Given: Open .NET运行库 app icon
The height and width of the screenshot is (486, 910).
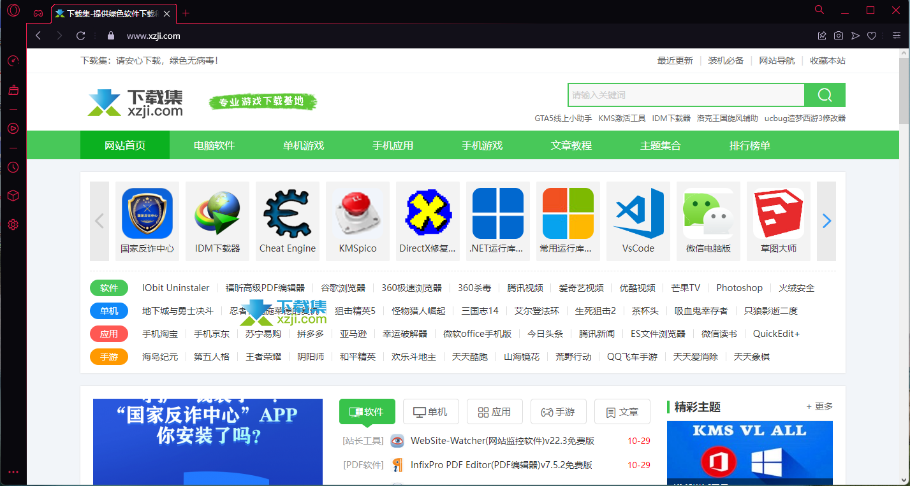Looking at the screenshot, I should [498, 221].
